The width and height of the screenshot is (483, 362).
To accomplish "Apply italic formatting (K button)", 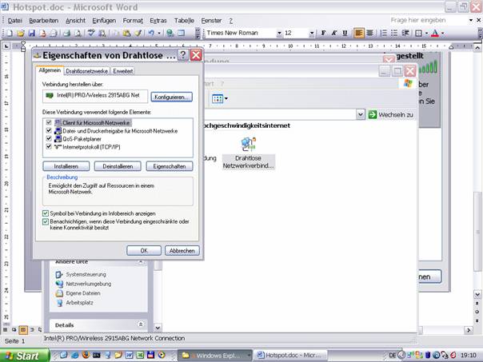I will [x=334, y=33].
